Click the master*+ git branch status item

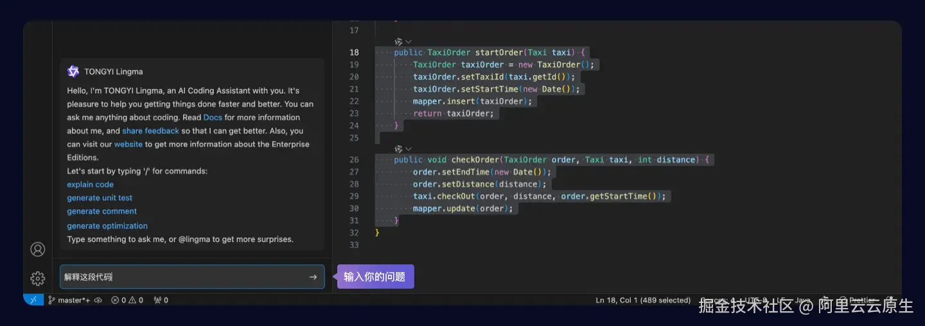(70, 300)
